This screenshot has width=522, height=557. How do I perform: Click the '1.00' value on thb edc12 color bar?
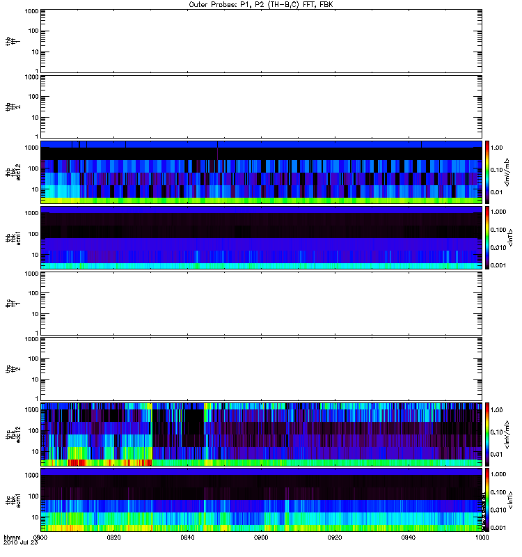pyautogui.click(x=497, y=148)
